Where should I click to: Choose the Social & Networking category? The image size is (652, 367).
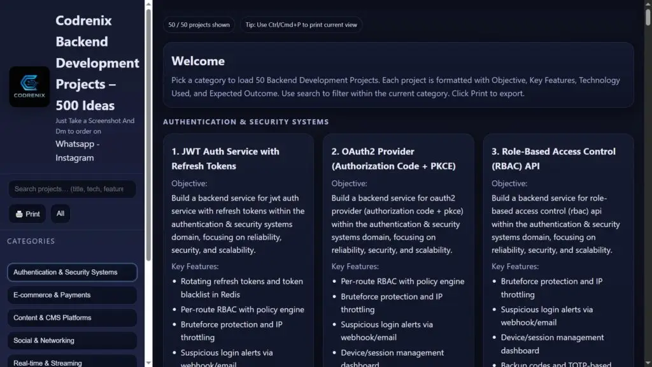[x=72, y=341]
